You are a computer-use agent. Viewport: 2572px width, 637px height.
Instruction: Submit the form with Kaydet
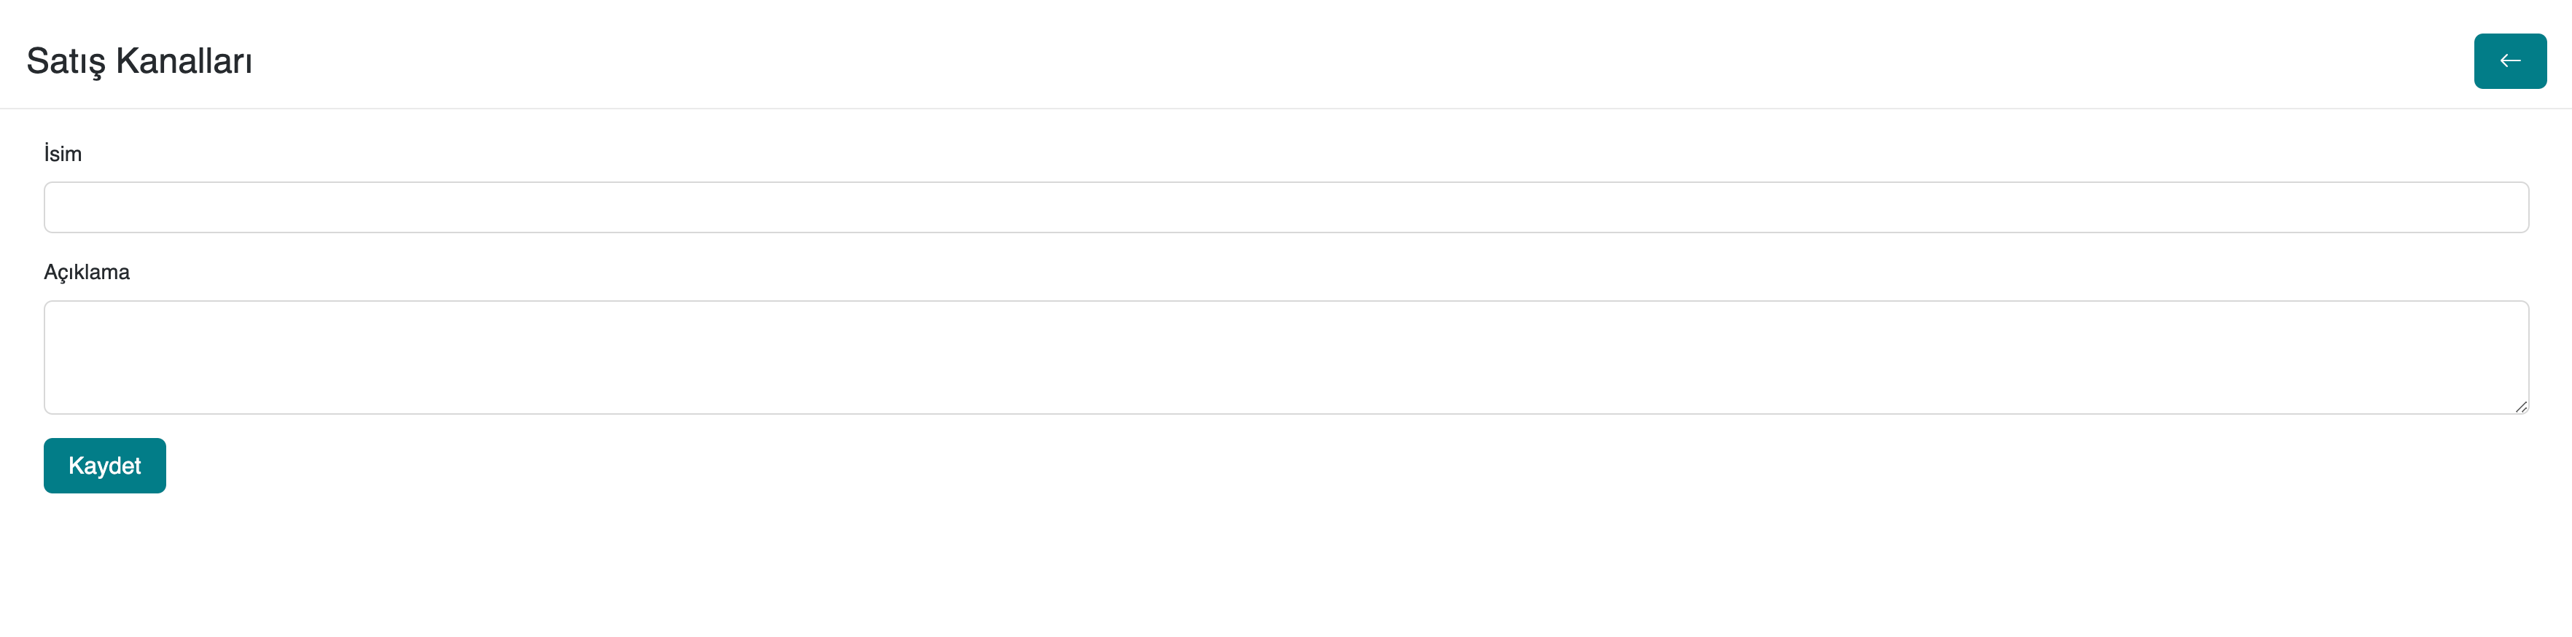105,465
